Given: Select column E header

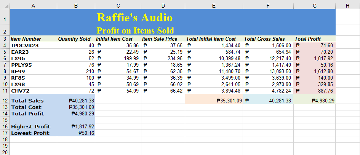Looking at the screenshot, I should point(214,6).
